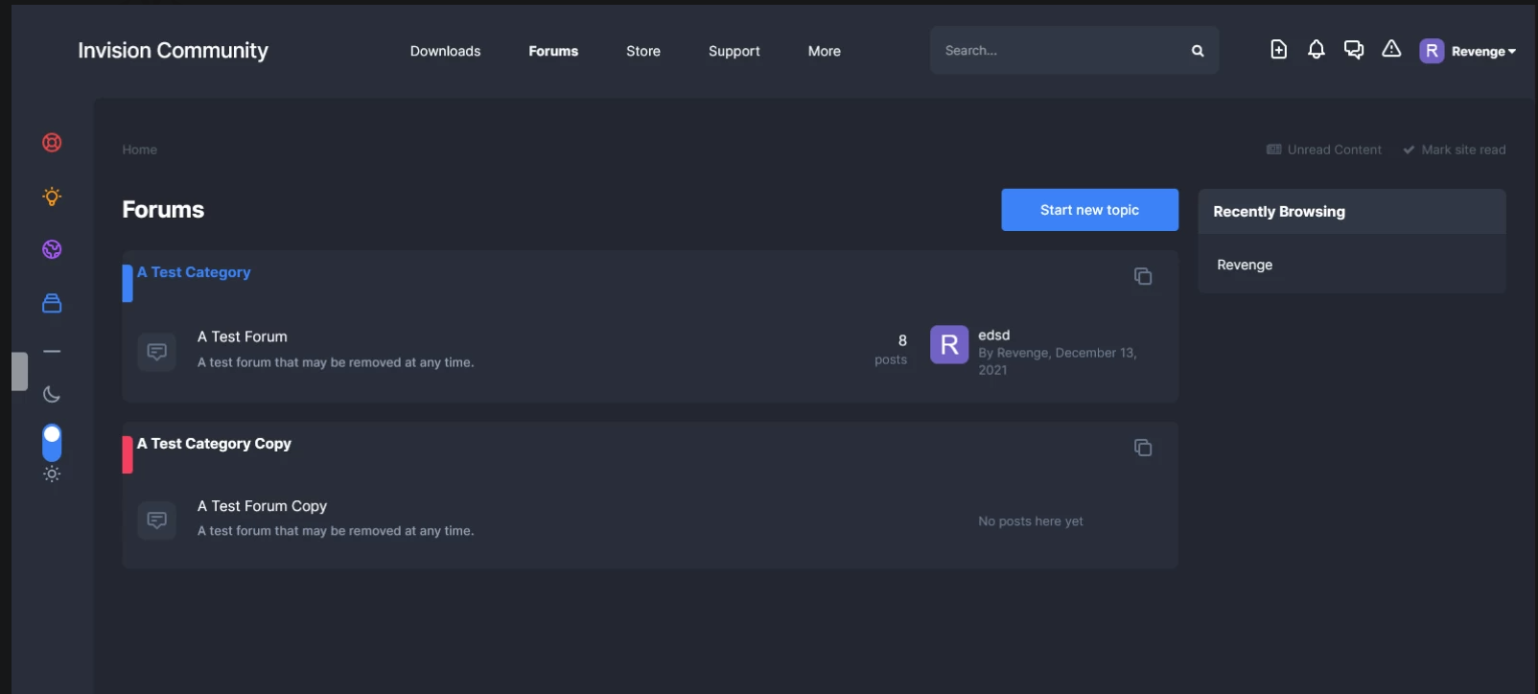
Task: Collapse the A Test Category section
Action: tap(1143, 276)
